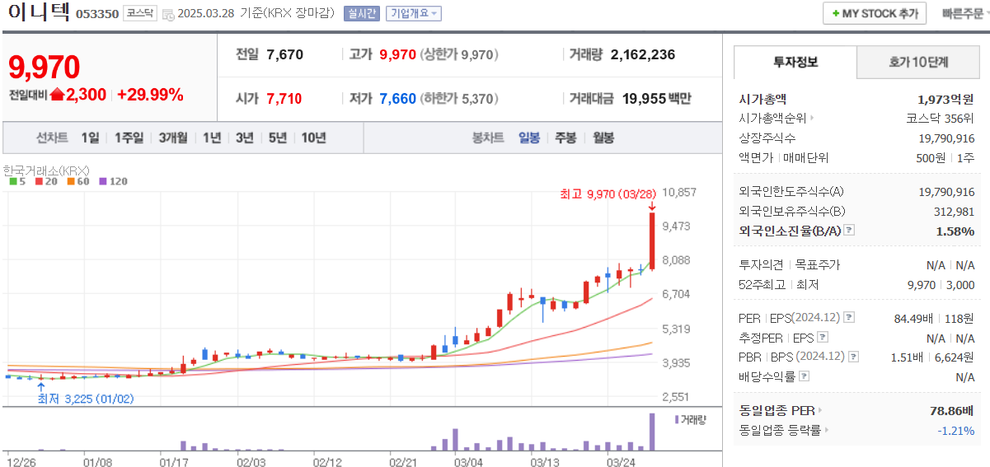The image size is (990, 467).
Task: Click the 한국거래소(KRX) chart label
Action: [x=46, y=170]
